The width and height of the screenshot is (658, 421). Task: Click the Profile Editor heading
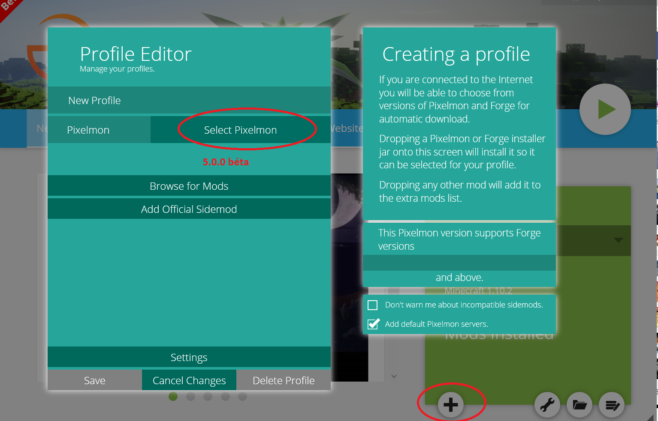[x=136, y=54]
